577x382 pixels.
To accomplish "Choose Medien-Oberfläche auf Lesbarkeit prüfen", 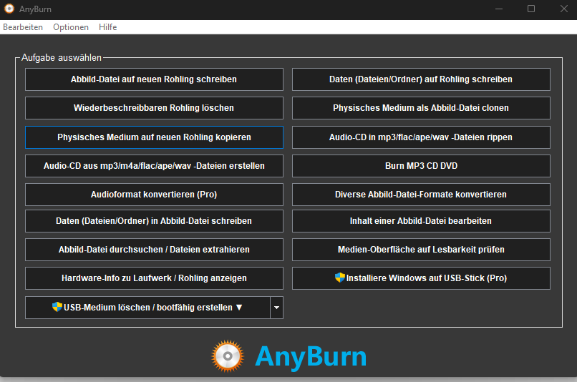I will [421, 250].
